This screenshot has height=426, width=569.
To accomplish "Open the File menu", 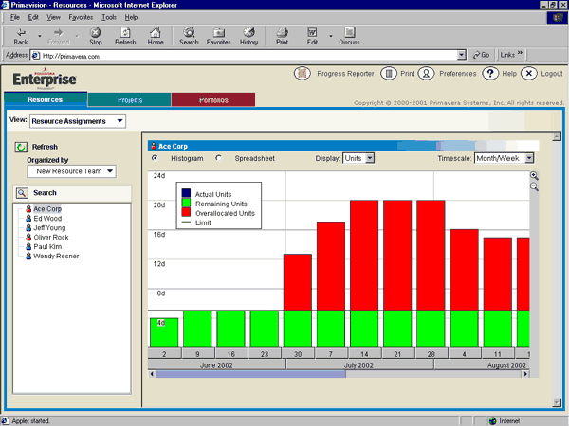I will coord(15,17).
